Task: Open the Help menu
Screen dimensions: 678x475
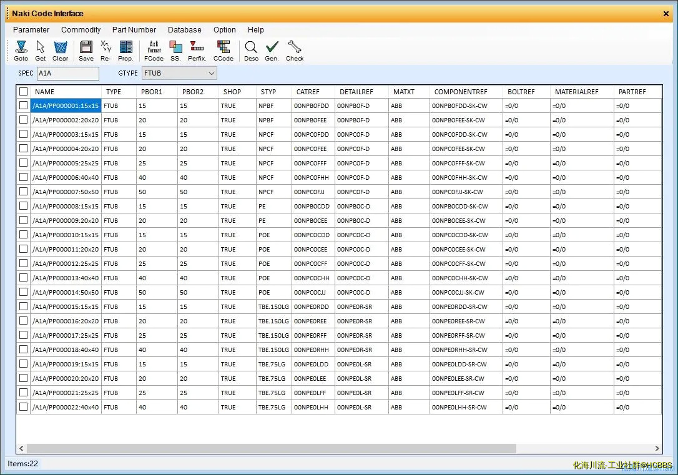Action: pyautogui.click(x=255, y=30)
